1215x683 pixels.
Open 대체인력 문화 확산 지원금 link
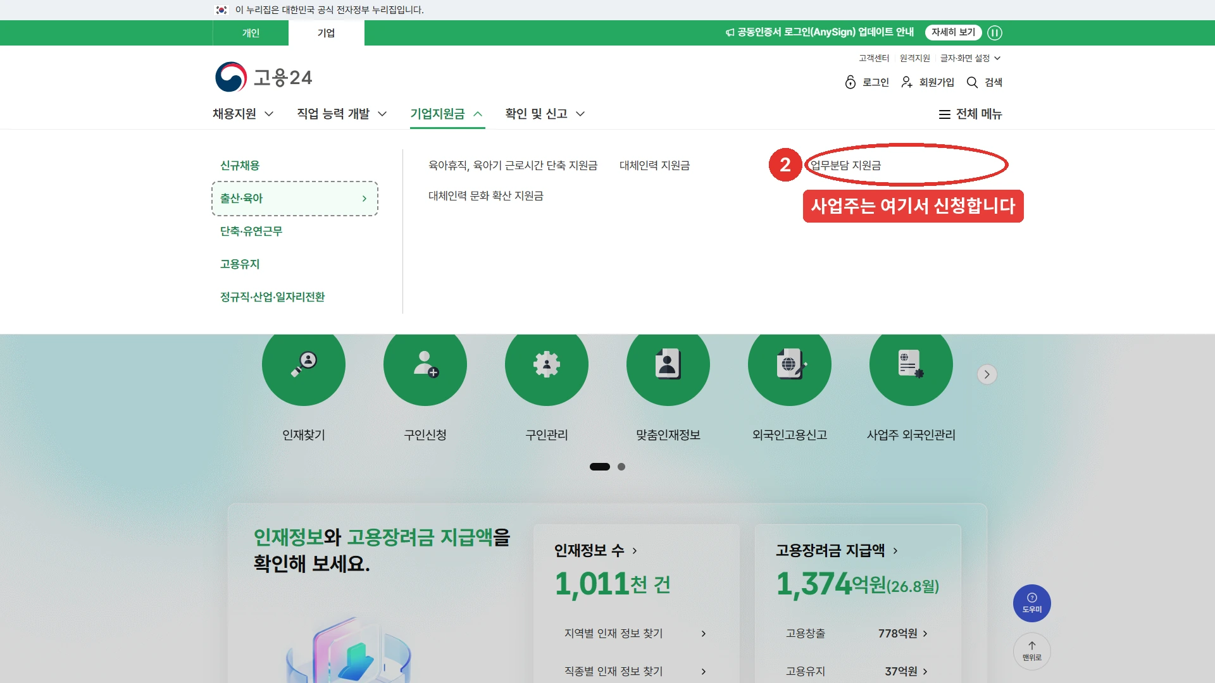pyautogui.click(x=486, y=196)
